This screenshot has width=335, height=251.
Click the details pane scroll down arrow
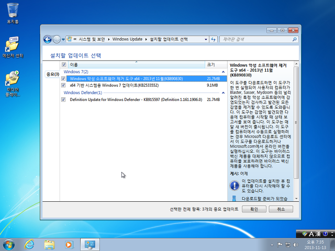(296, 199)
